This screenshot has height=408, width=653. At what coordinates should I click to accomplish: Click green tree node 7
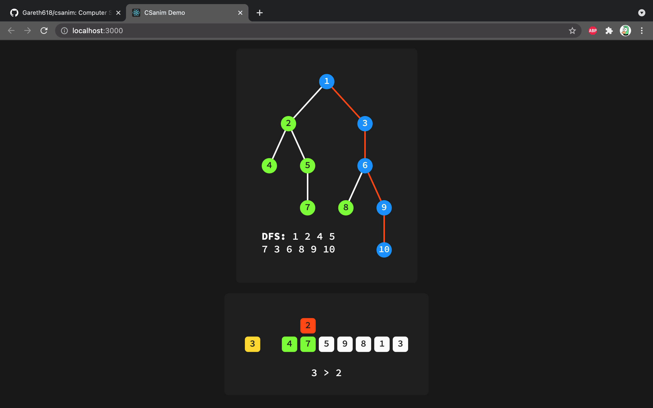(307, 208)
